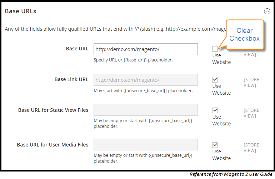Viewport: 275px width, 179px height.
Task: Select the Base URL for Static View Files field
Action: coord(146,110)
